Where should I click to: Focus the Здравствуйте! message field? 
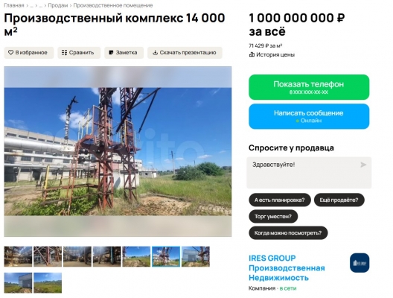(x=309, y=173)
